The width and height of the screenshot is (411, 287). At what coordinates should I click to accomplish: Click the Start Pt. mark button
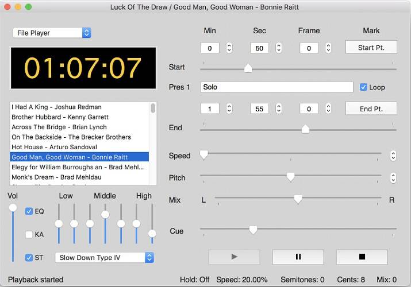[371, 48]
